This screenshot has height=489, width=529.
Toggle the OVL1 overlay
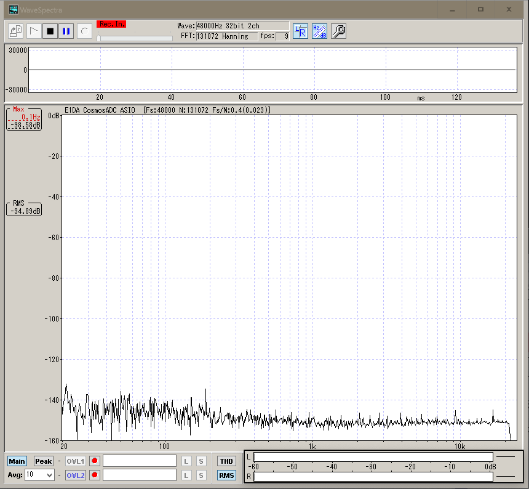pyautogui.click(x=75, y=461)
